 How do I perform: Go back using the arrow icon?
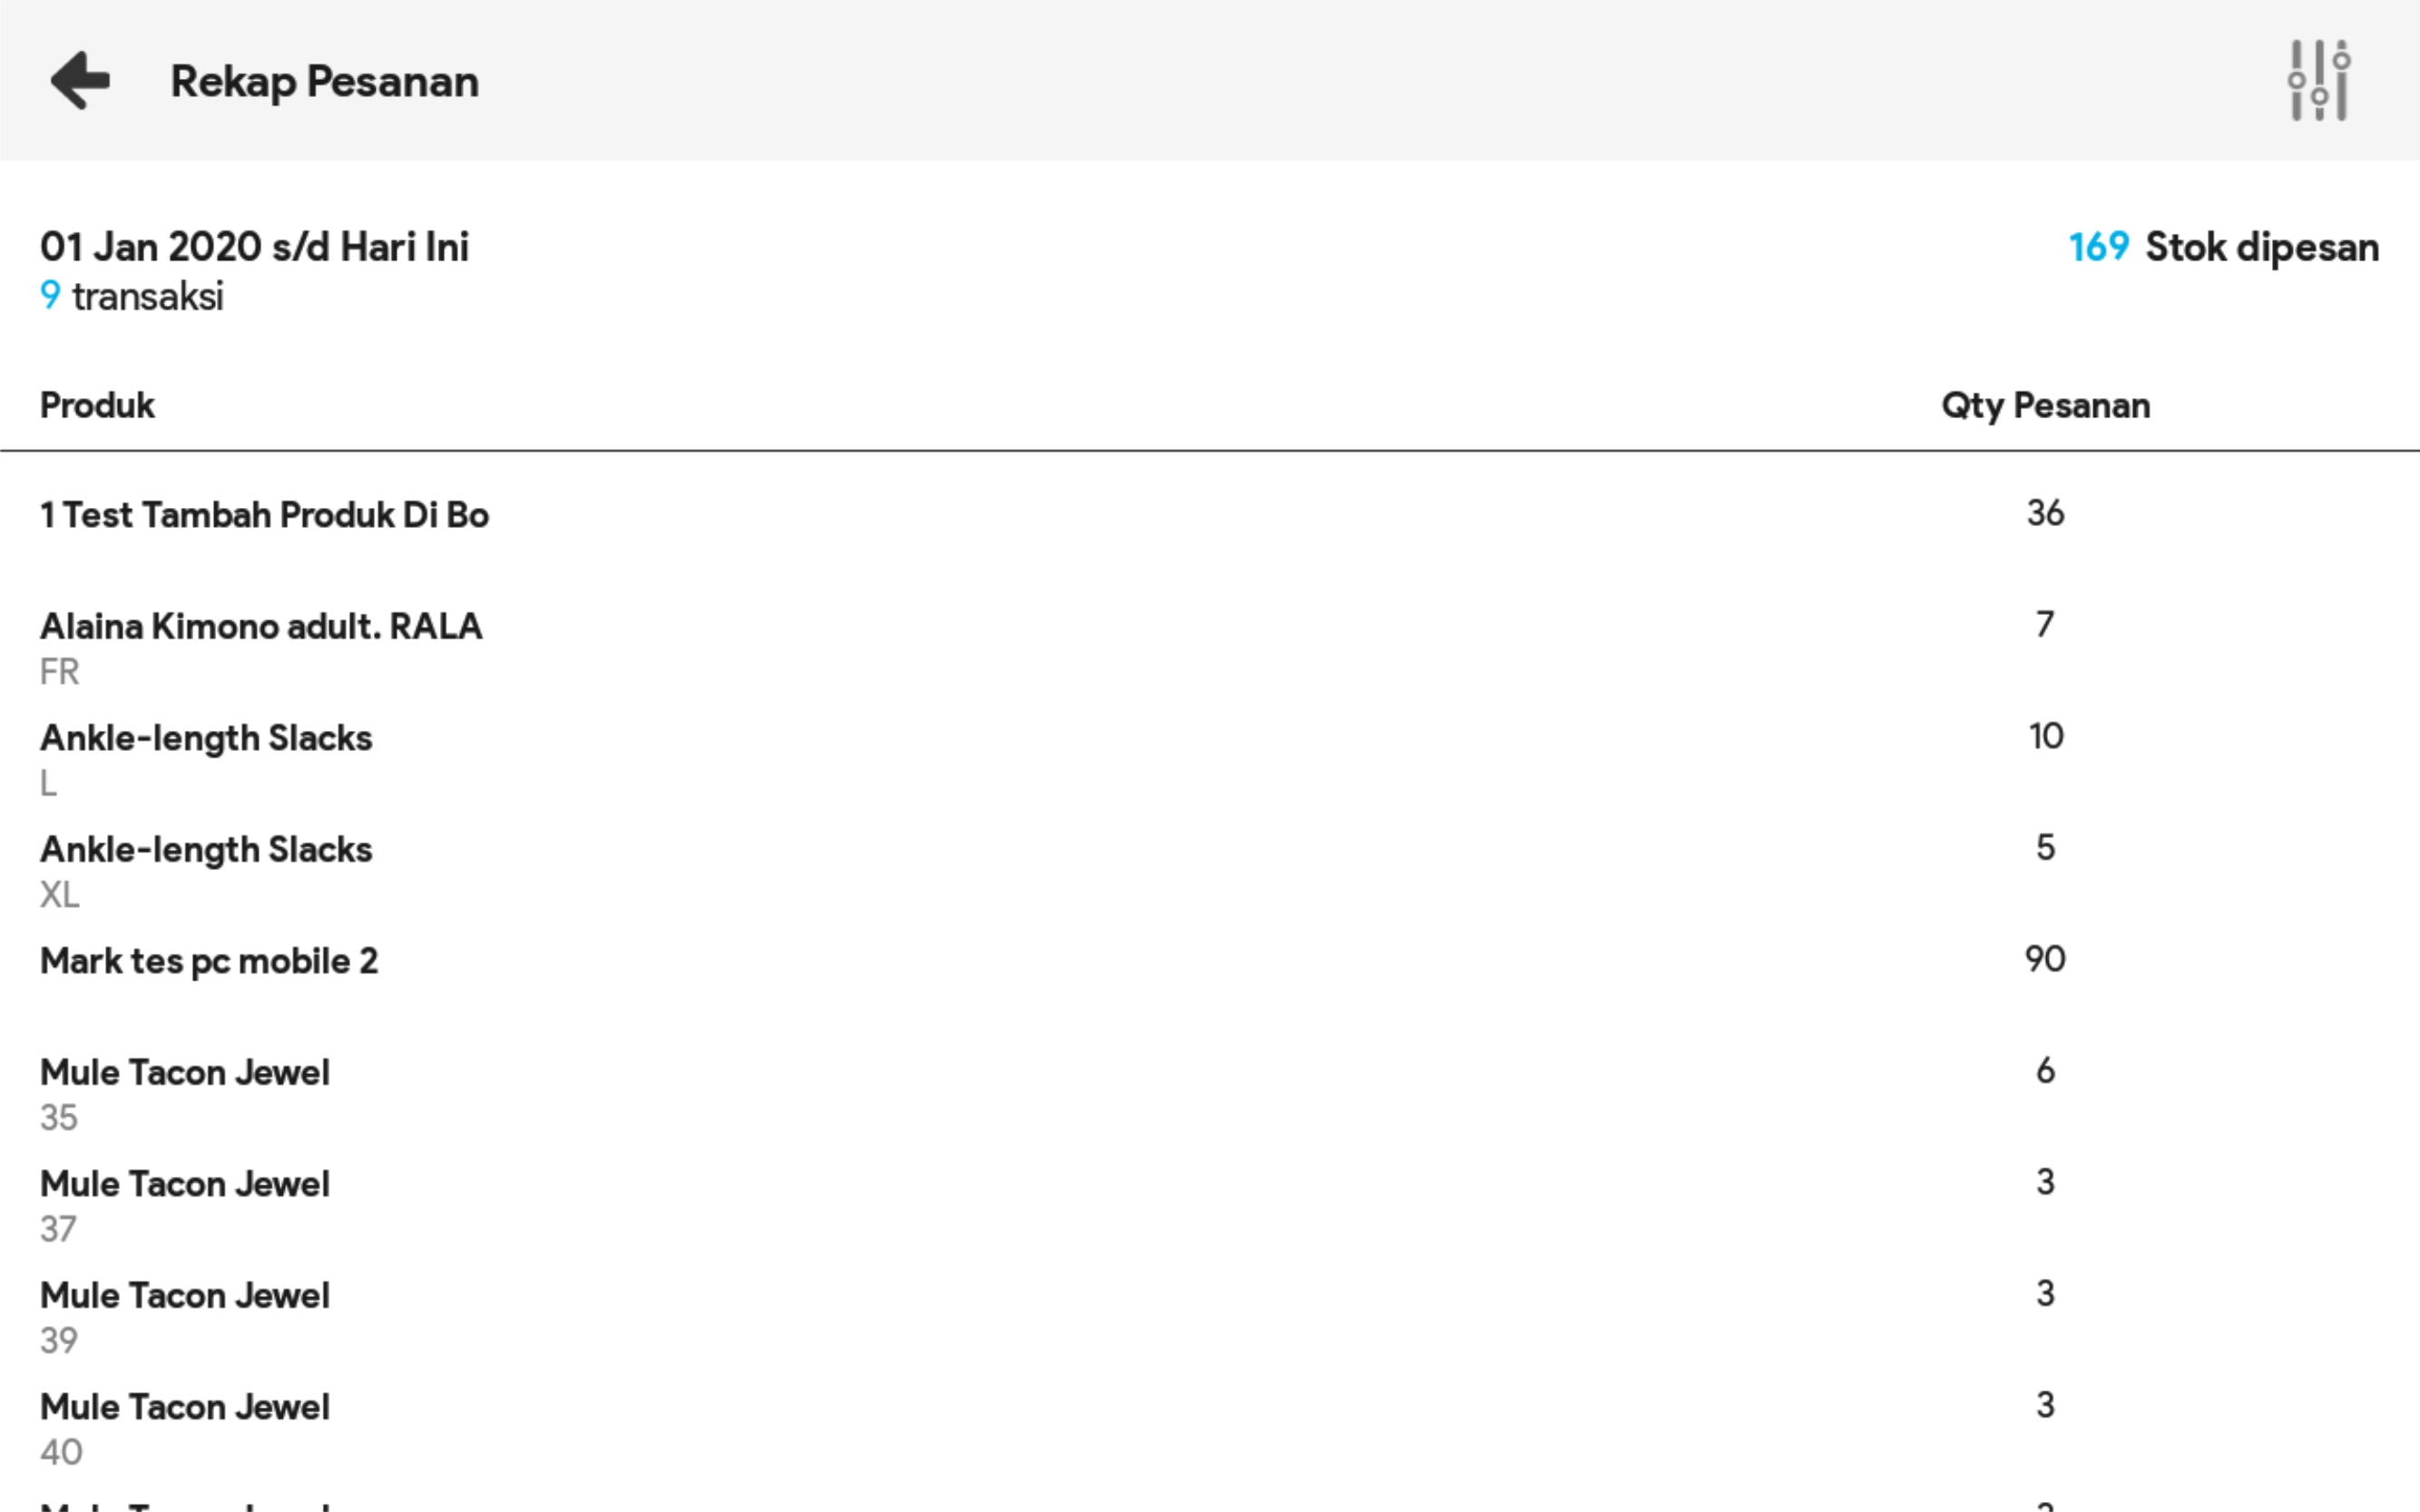coord(80,80)
